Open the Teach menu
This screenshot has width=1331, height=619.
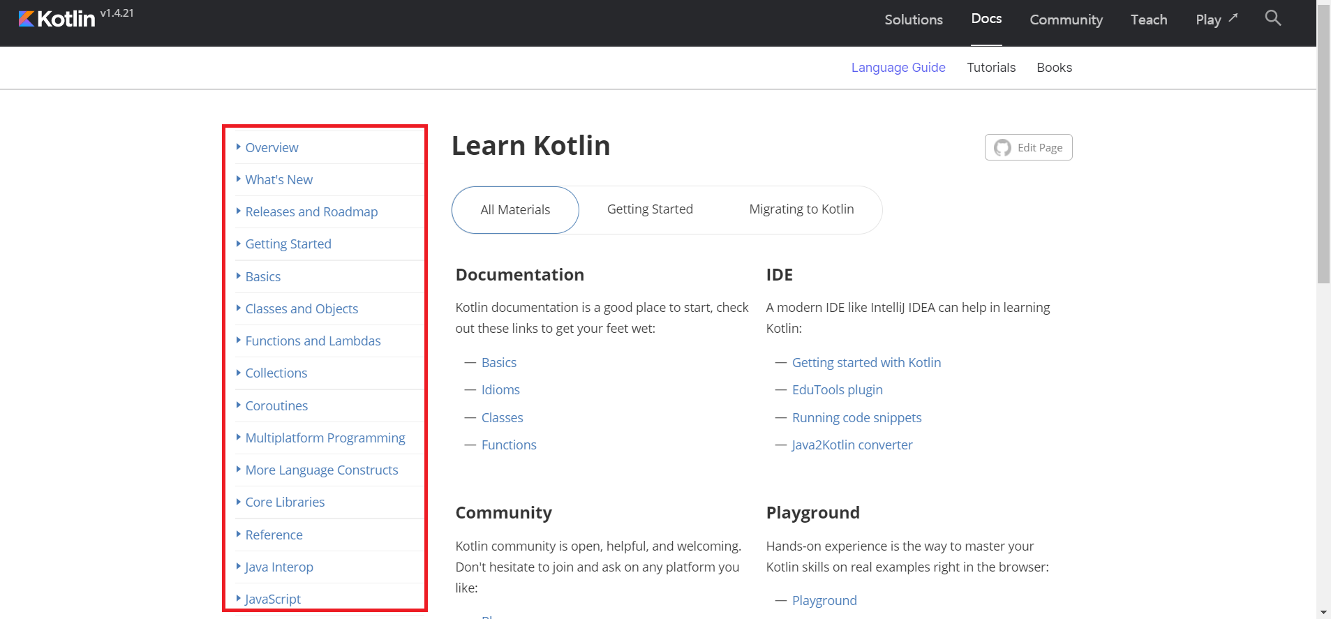[1149, 20]
